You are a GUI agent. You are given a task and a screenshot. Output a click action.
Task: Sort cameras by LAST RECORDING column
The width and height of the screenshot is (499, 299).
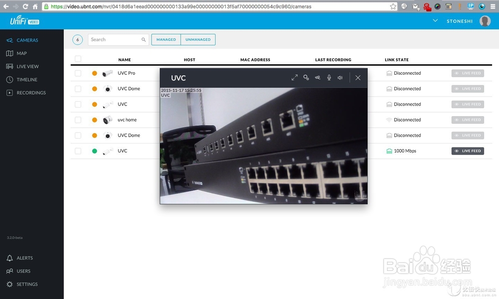tap(333, 60)
